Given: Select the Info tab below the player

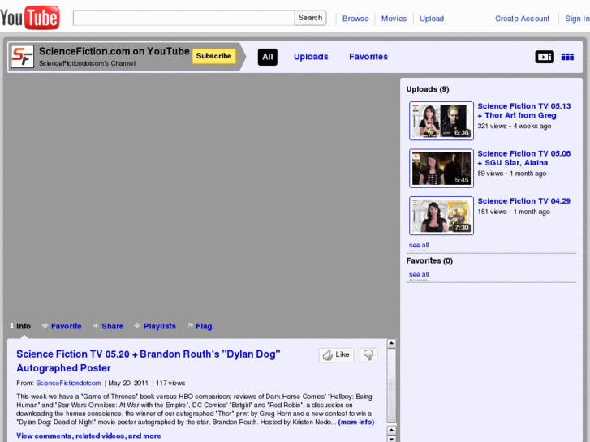Looking at the screenshot, I should (x=24, y=326).
